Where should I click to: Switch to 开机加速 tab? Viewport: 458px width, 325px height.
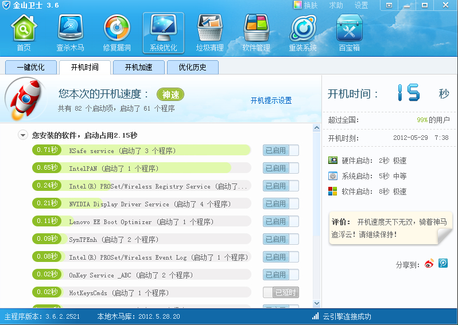click(139, 68)
